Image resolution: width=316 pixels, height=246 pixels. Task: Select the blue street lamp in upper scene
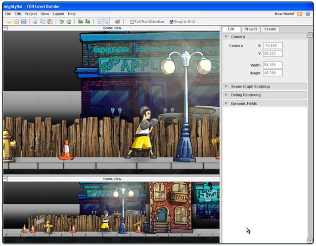pos(186,106)
